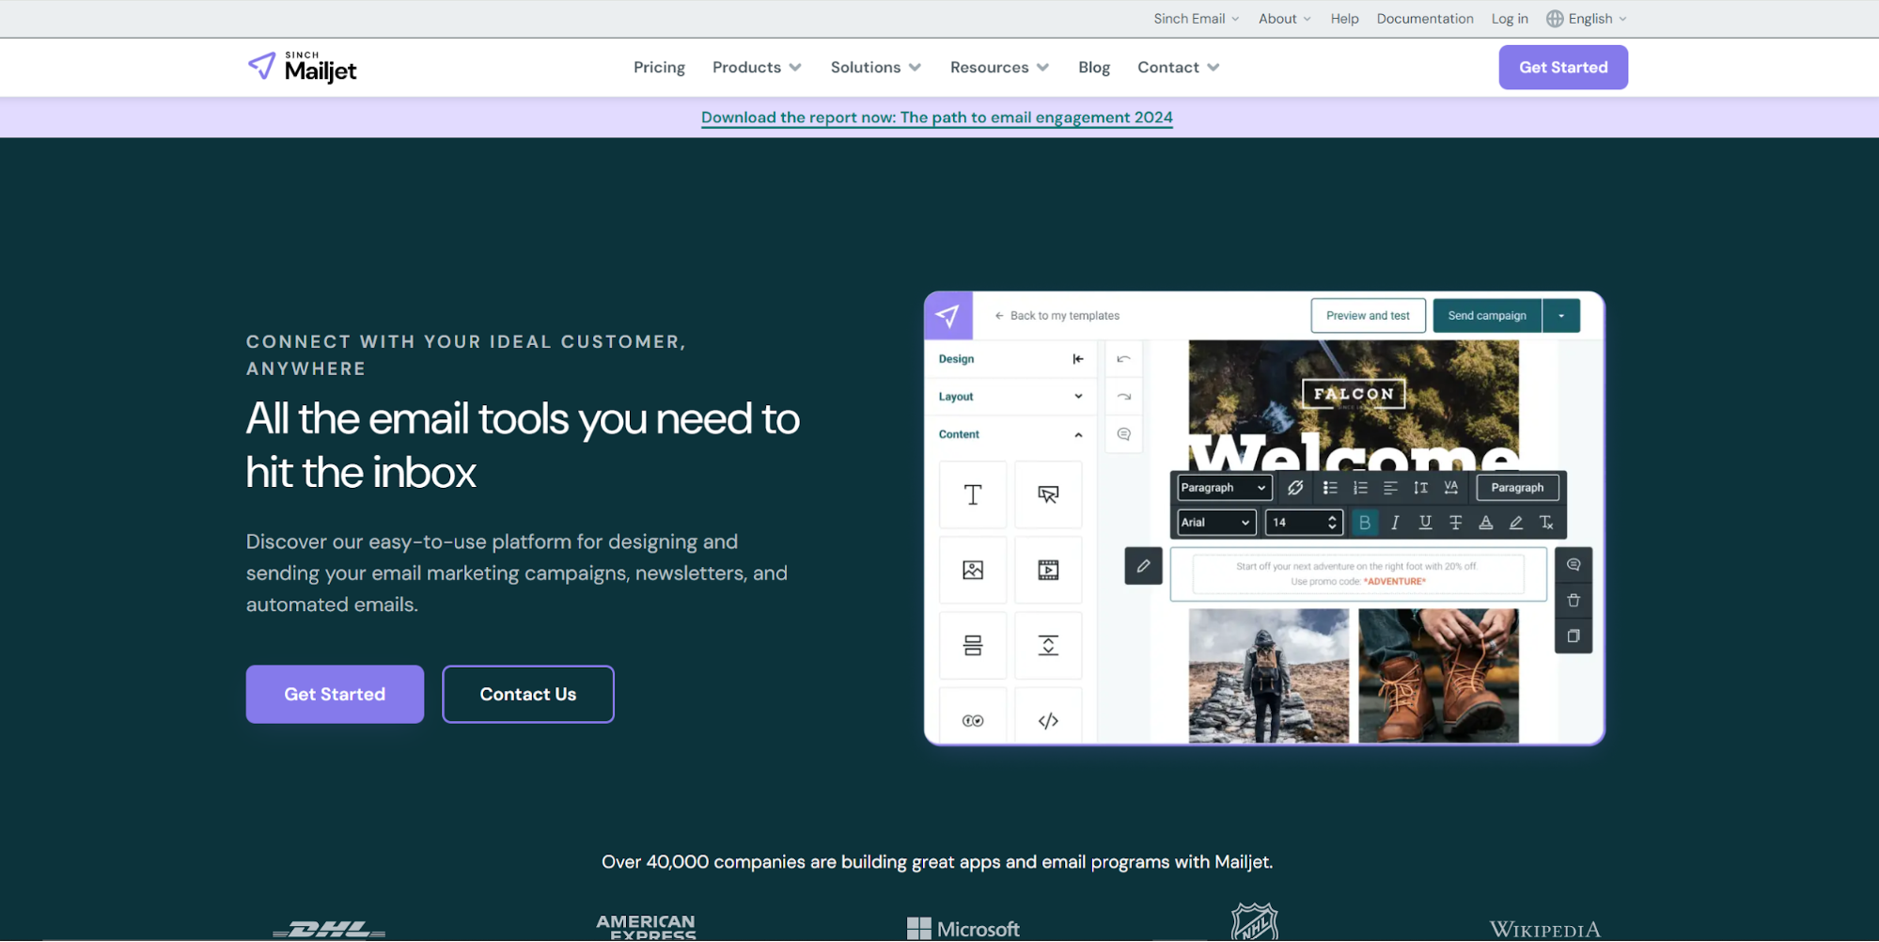This screenshot has height=942, width=1879.
Task: Select the Image content block icon
Action: coord(973,570)
